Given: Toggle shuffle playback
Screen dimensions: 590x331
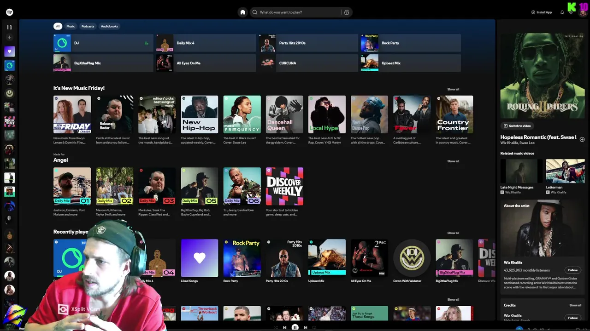Looking at the screenshot, I should tap(276, 327).
